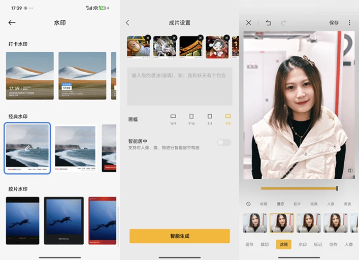Go back from the 水印 watermark screen
The width and height of the screenshot is (359, 260).
pyautogui.click(x=12, y=23)
